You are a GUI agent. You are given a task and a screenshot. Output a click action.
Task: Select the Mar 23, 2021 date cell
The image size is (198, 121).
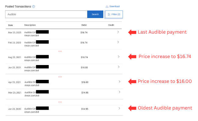click(x=15, y=93)
